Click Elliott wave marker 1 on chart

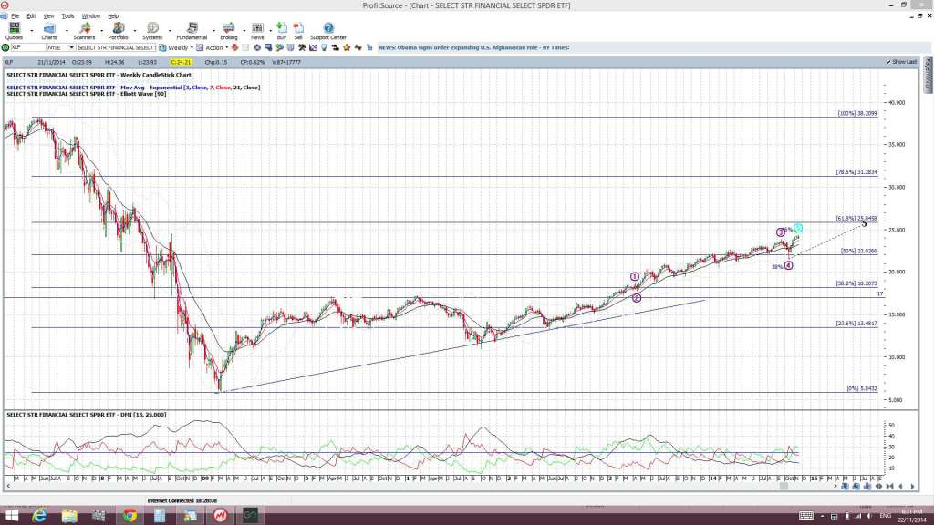point(635,277)
